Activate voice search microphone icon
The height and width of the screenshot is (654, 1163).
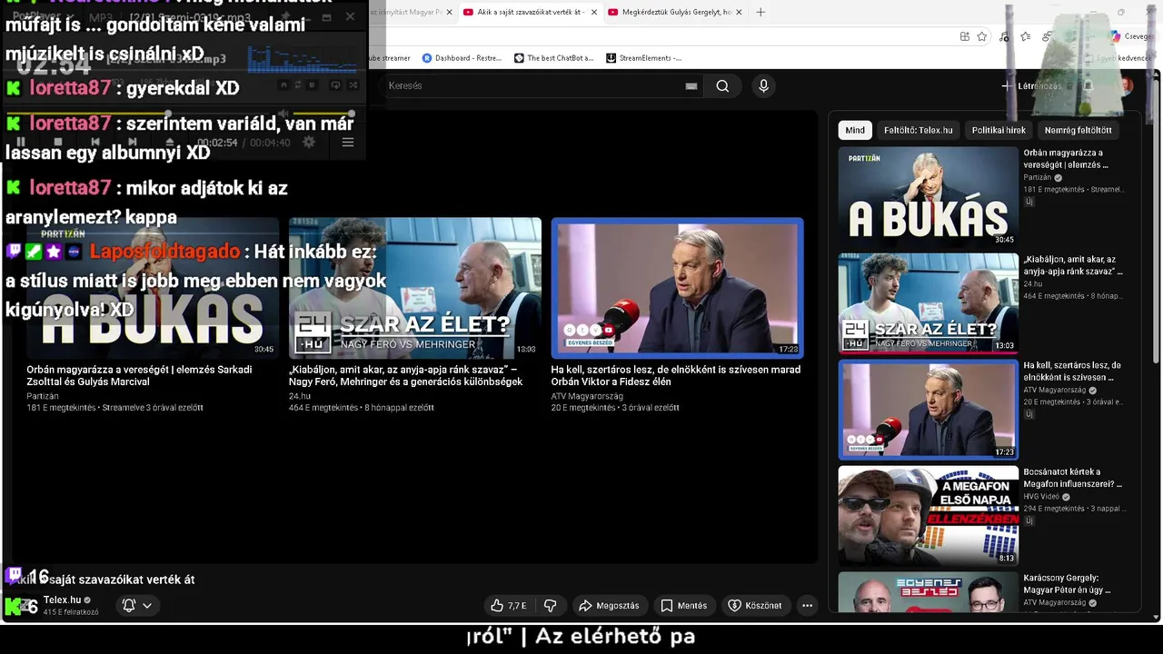(x=763, y=86)
